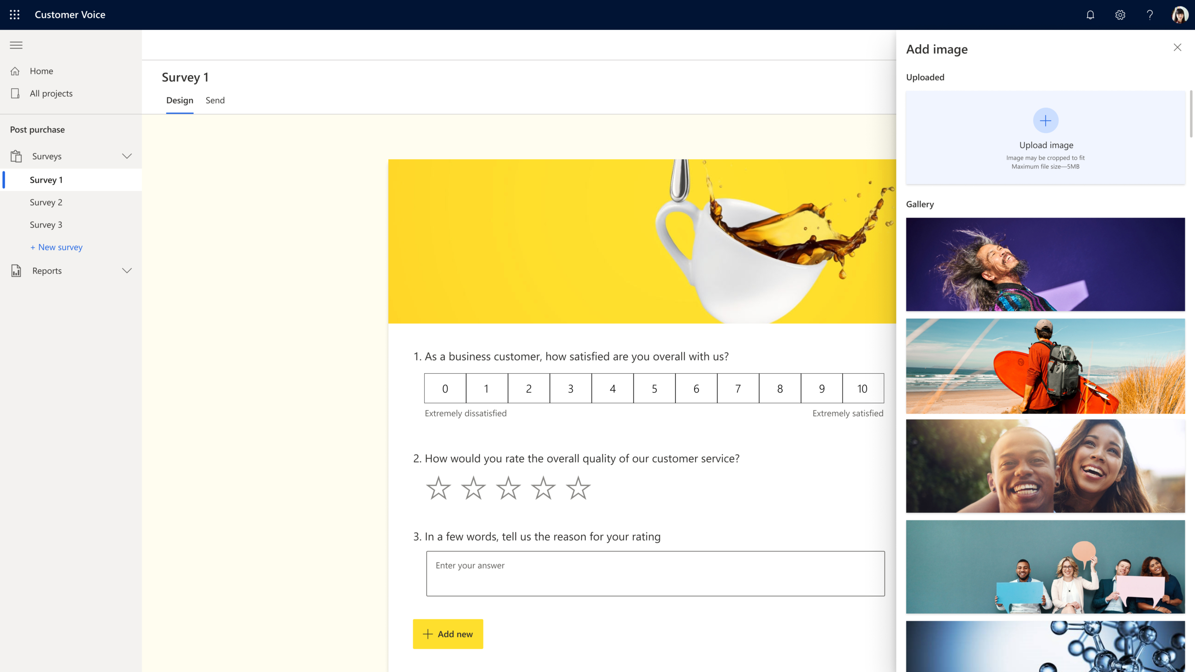
Task: Open the notifications bell
Action: pos(1090,15)
